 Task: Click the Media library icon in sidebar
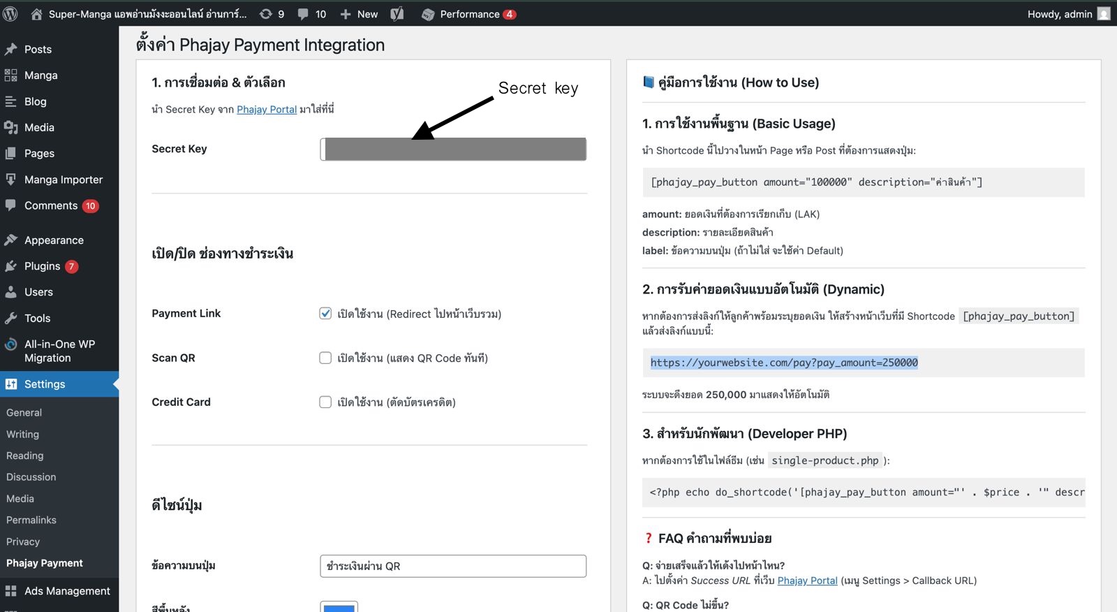point(10,127)
